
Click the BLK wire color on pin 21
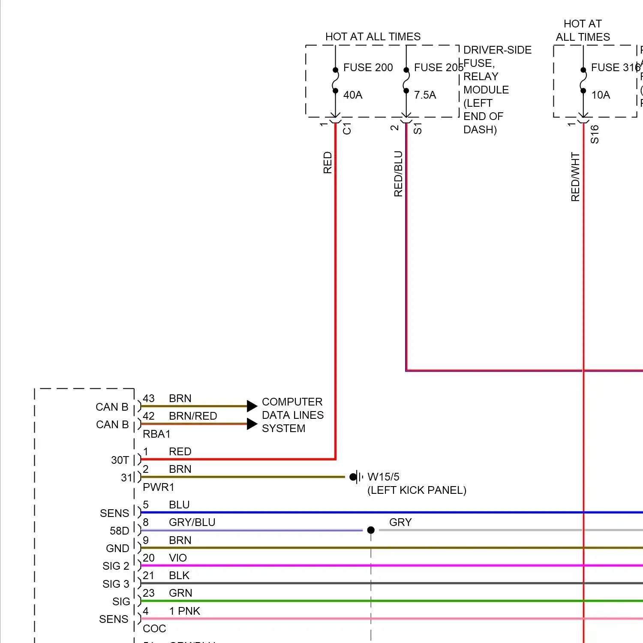(179, 575)
